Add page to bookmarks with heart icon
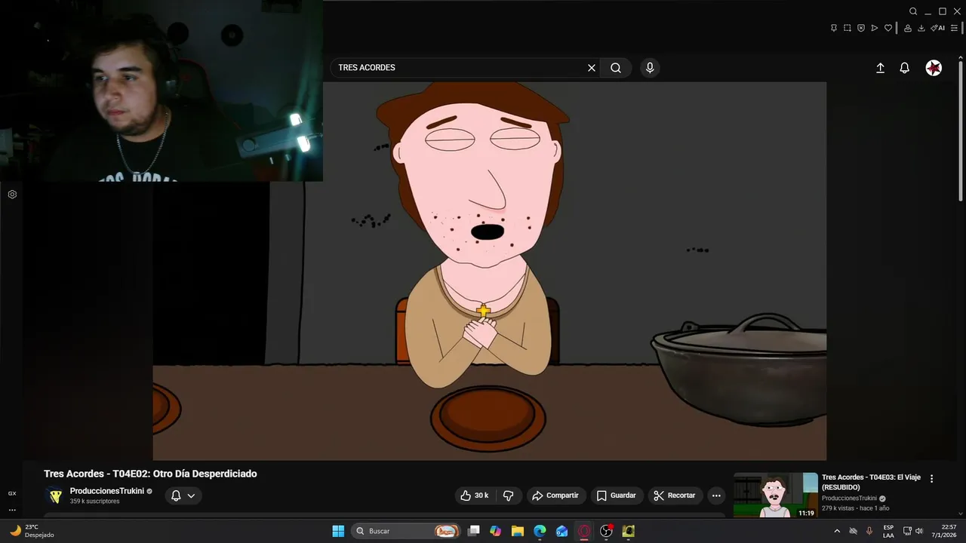 click(888, 28)
